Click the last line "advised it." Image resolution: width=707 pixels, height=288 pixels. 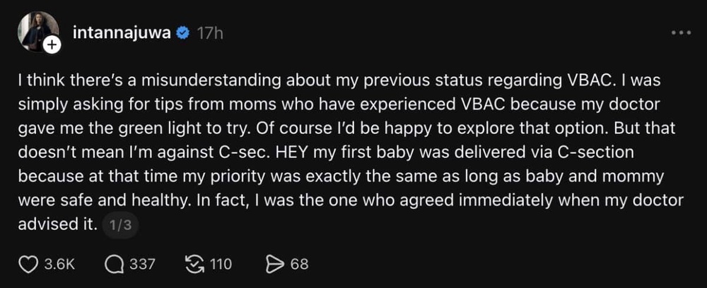pyautogui.click(x=58, y=224)
